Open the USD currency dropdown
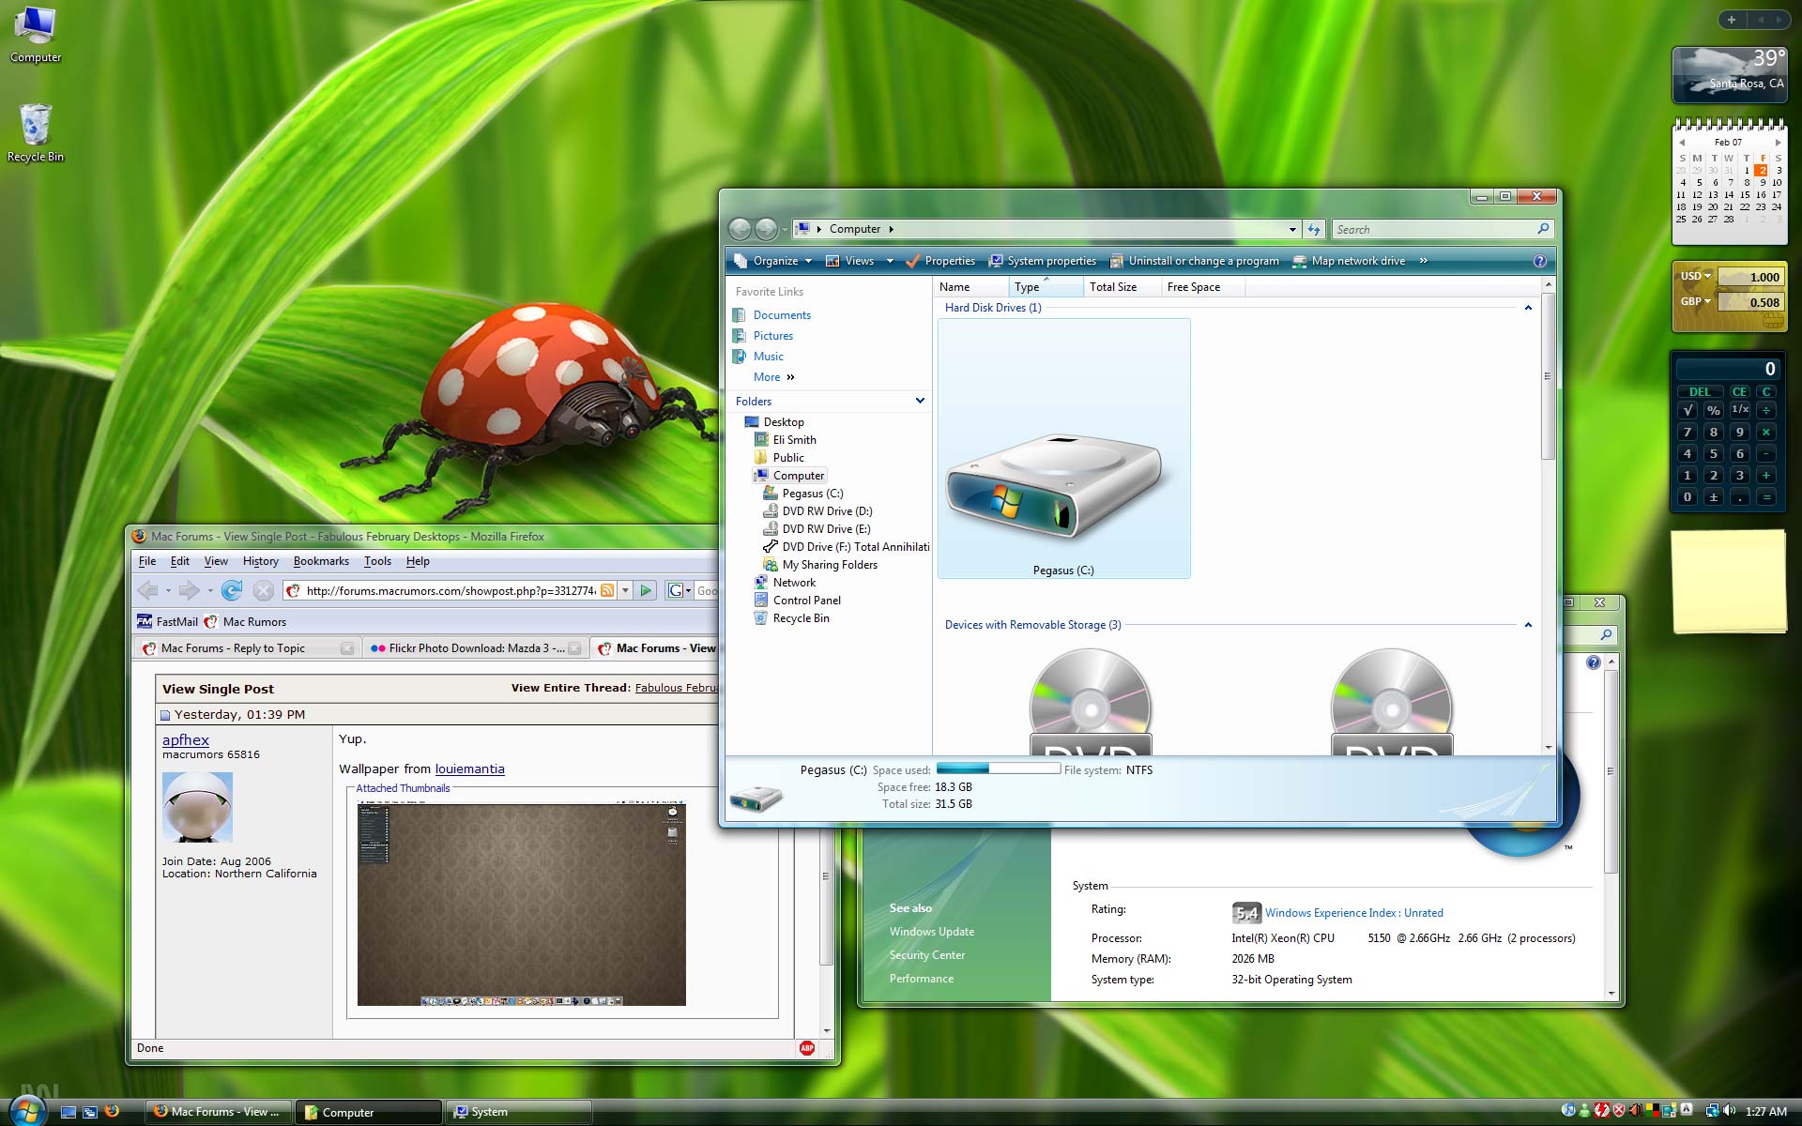 click(1696, 276)
